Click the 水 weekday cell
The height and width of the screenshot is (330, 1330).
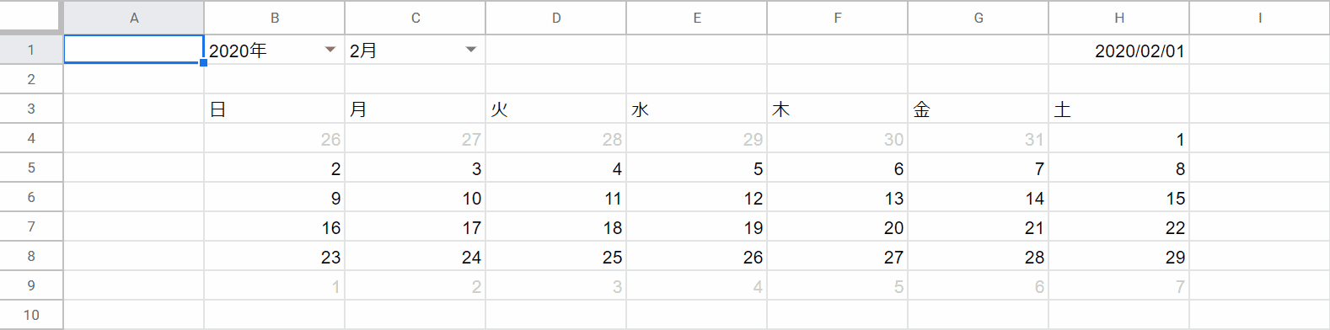pyautogui.click(x=696, y=109)
